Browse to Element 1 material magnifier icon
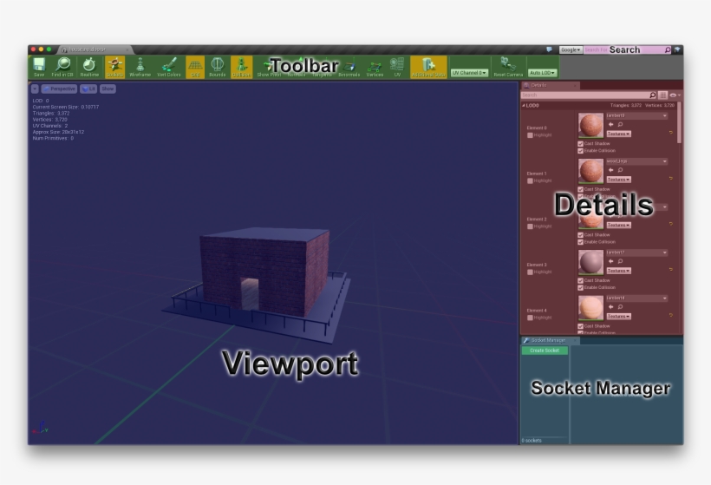The image size is (711, 485). [x=620, y=170]
